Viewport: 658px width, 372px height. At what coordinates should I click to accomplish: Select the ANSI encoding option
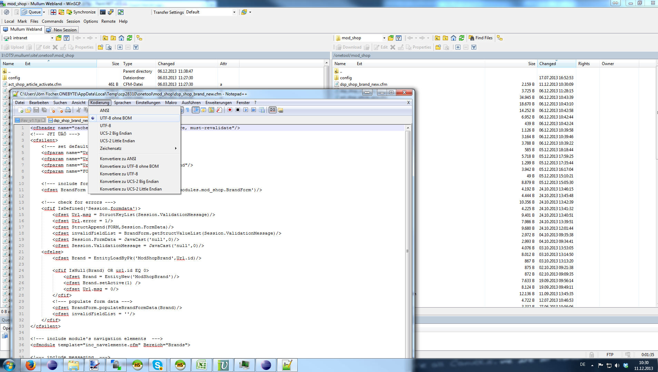click(104, 111)
